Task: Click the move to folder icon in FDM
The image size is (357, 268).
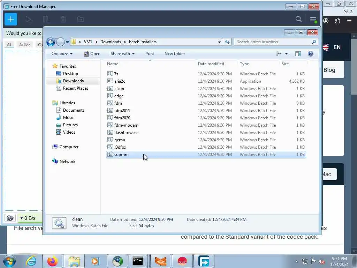Action: [81, 20]
